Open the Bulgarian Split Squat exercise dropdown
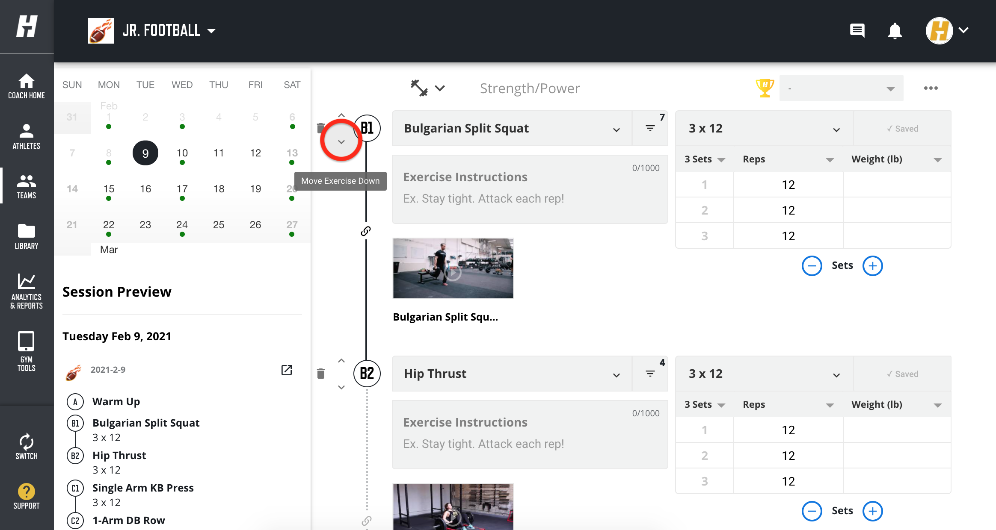 (x=512, y=129)
